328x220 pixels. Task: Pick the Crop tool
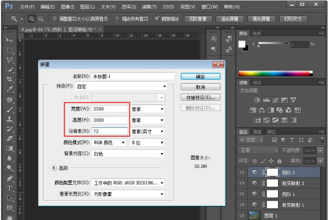[x=9, y=79]
